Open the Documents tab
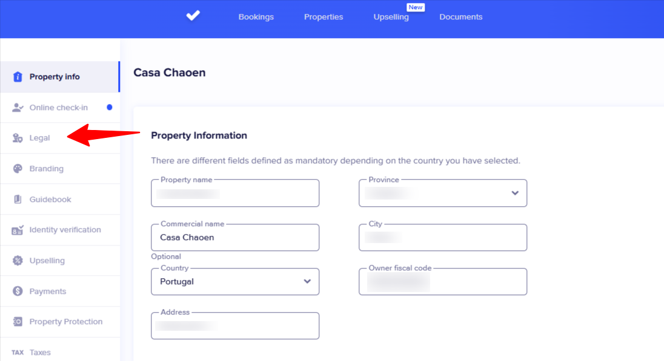The image size is (664, 361). click(461, 17)
